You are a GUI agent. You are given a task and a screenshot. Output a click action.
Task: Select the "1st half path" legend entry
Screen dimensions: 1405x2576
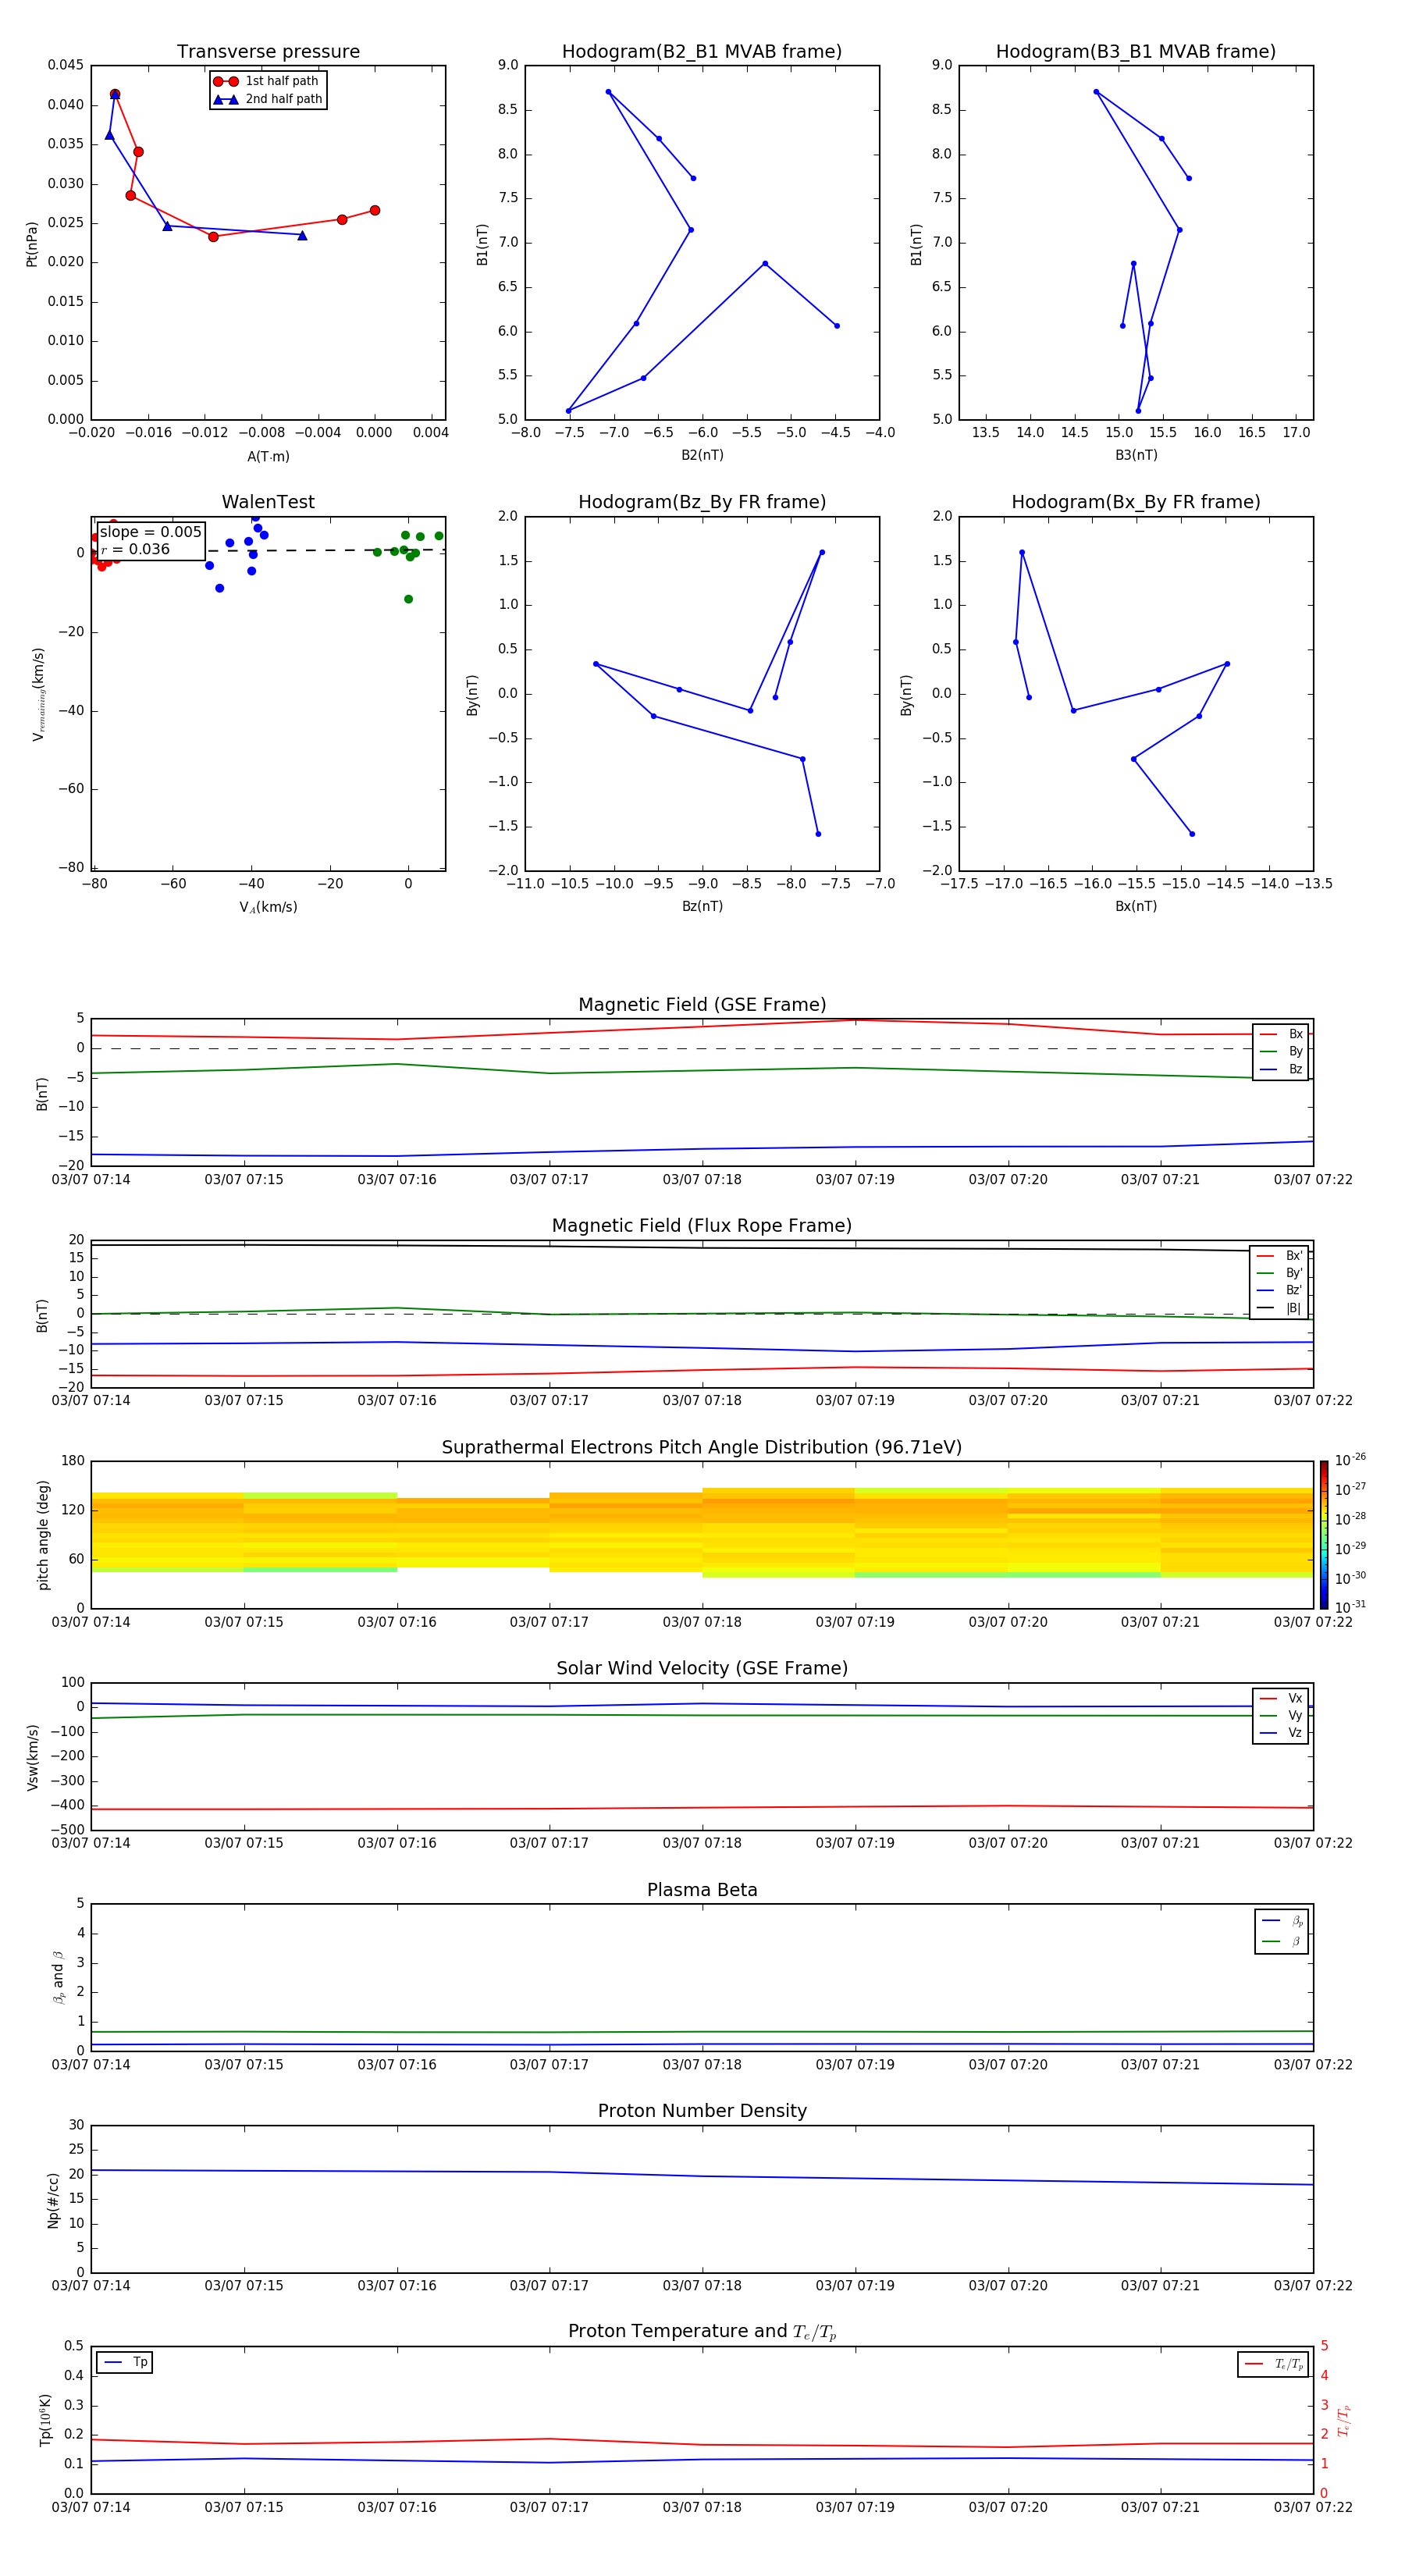[x=267, y=81]
